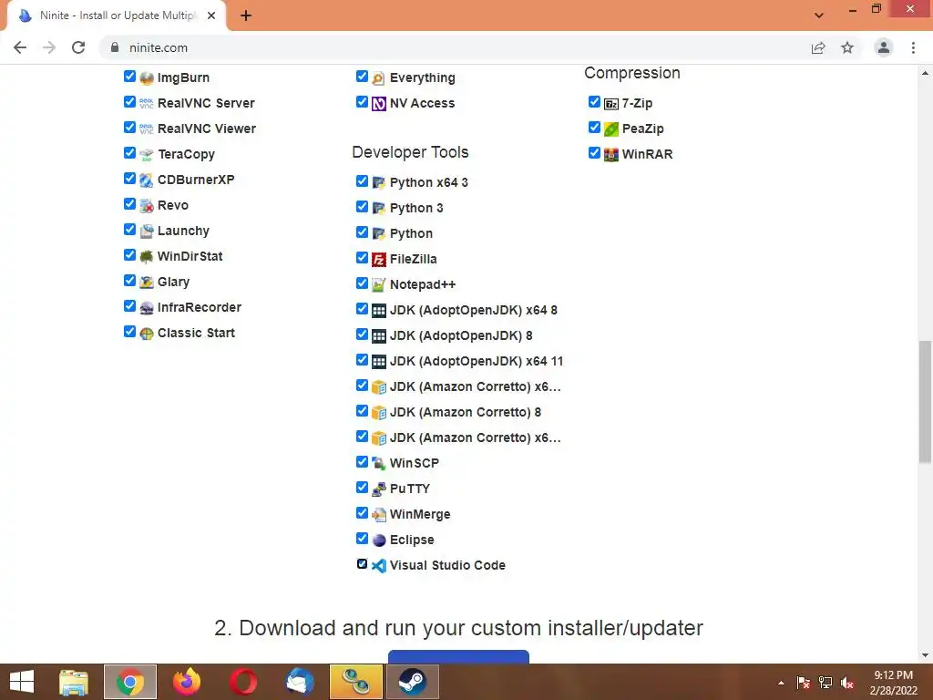Open Chrome three-dot menu
Image resolution: width=933 pixels, height=700 pixels.
click(x=913, y=47)
